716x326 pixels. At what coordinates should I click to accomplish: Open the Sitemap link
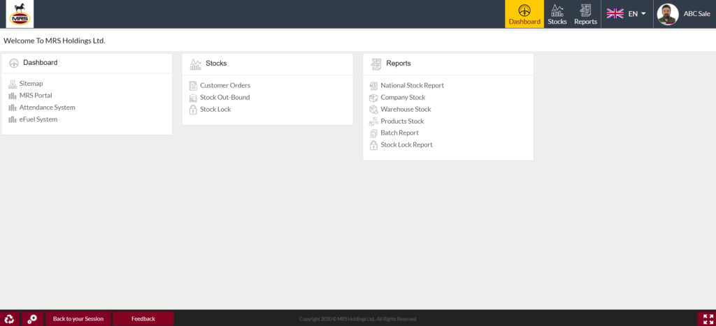(x=31, y=84)
